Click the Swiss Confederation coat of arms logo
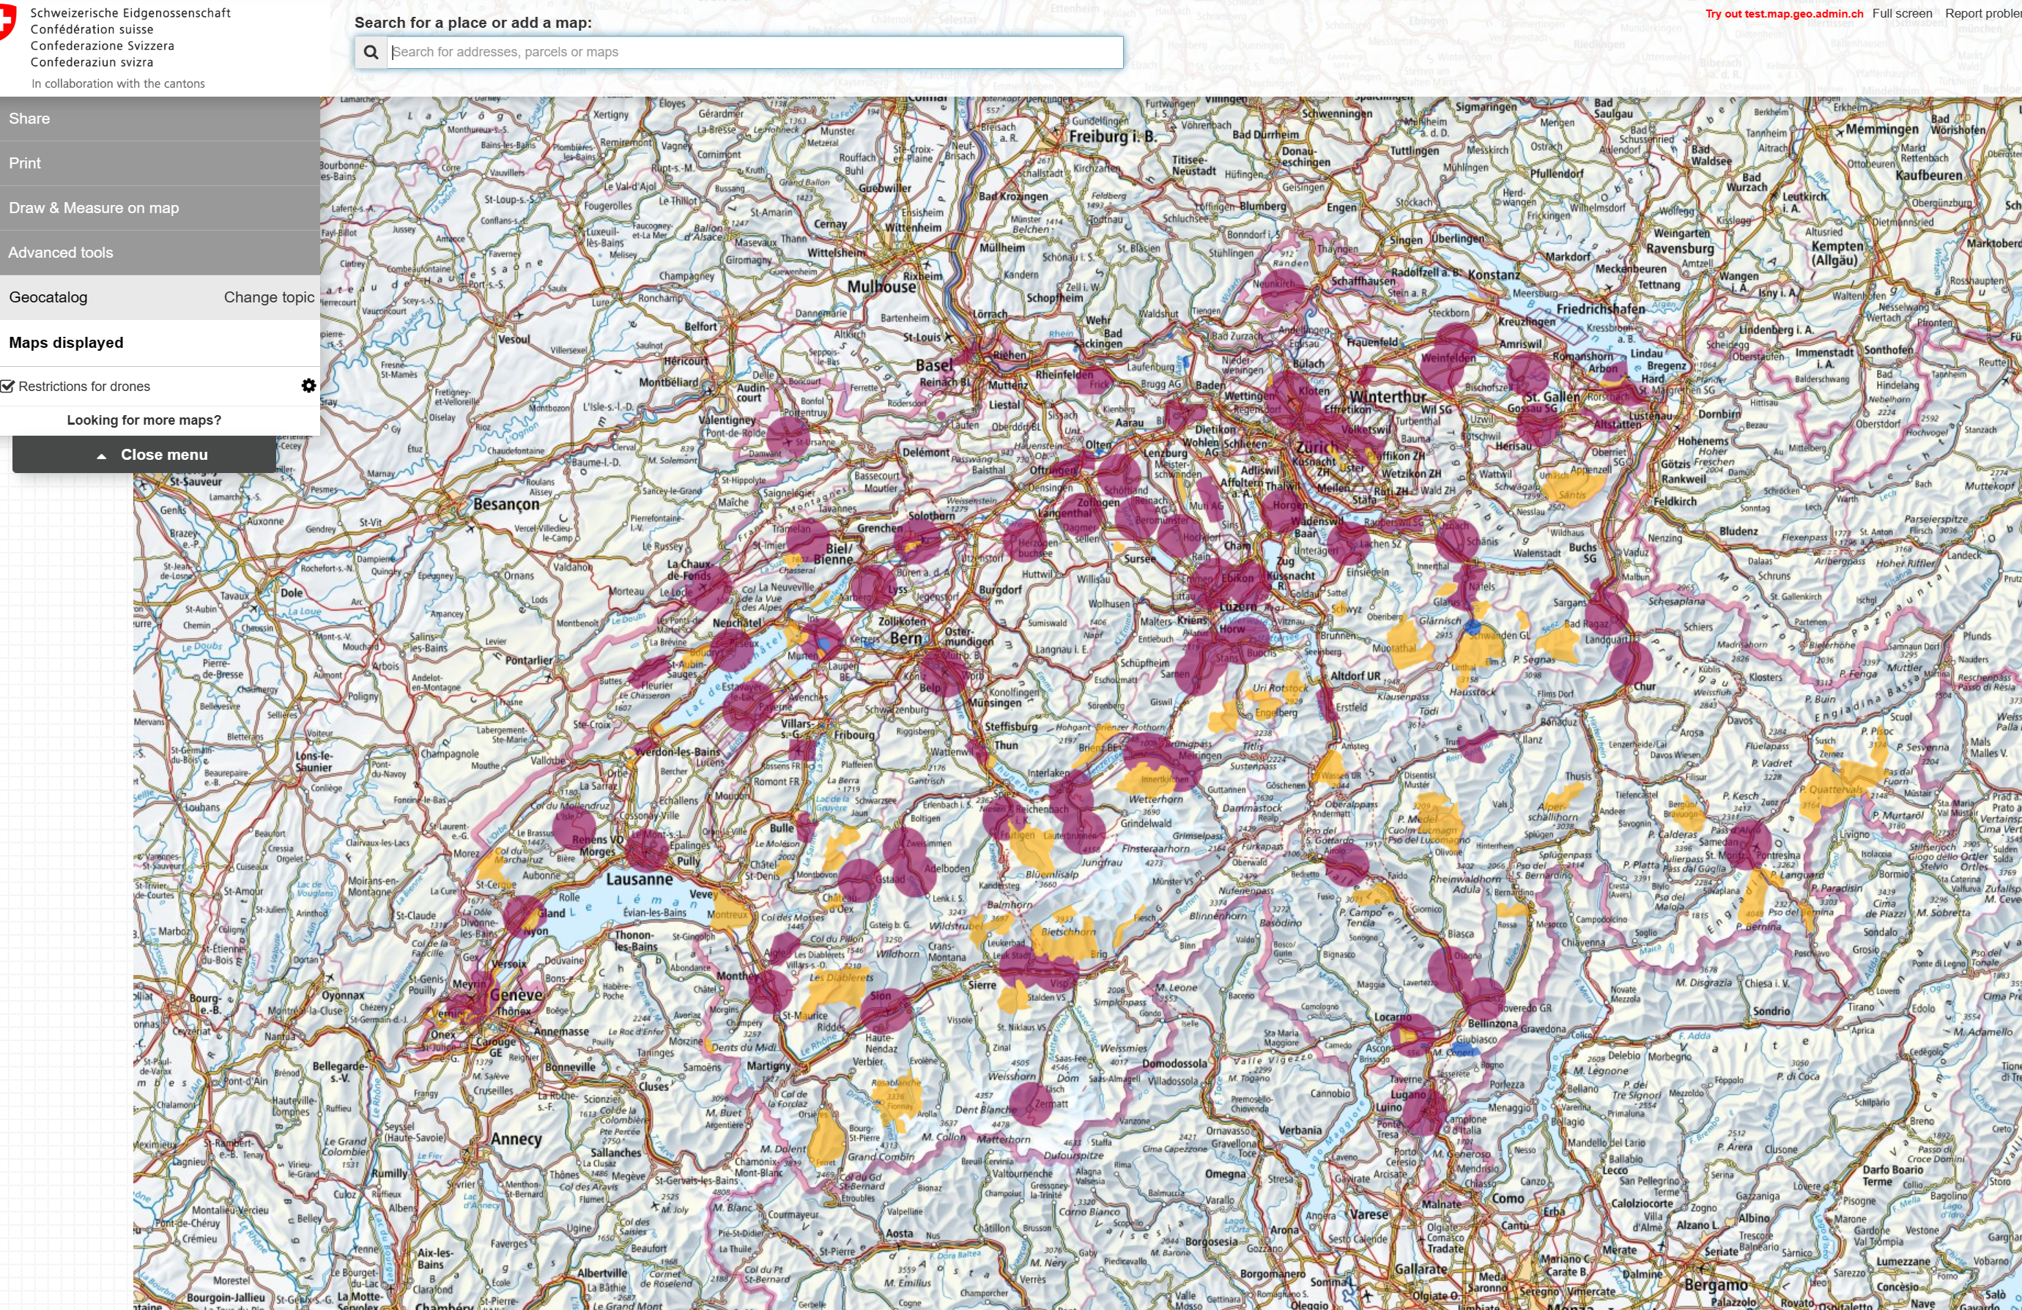The width and height of the screenshot is (2022, 1310). tap(7, 21)
